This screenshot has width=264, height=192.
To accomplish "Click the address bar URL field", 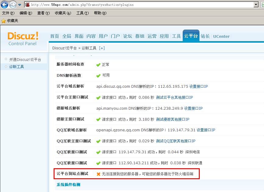I will [139, 5].
